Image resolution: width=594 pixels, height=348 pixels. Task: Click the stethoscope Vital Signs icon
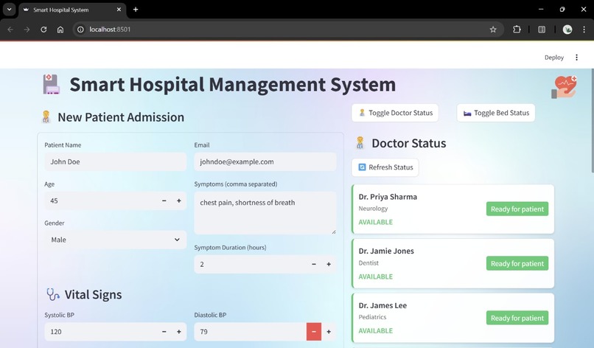tap(52, 295)
